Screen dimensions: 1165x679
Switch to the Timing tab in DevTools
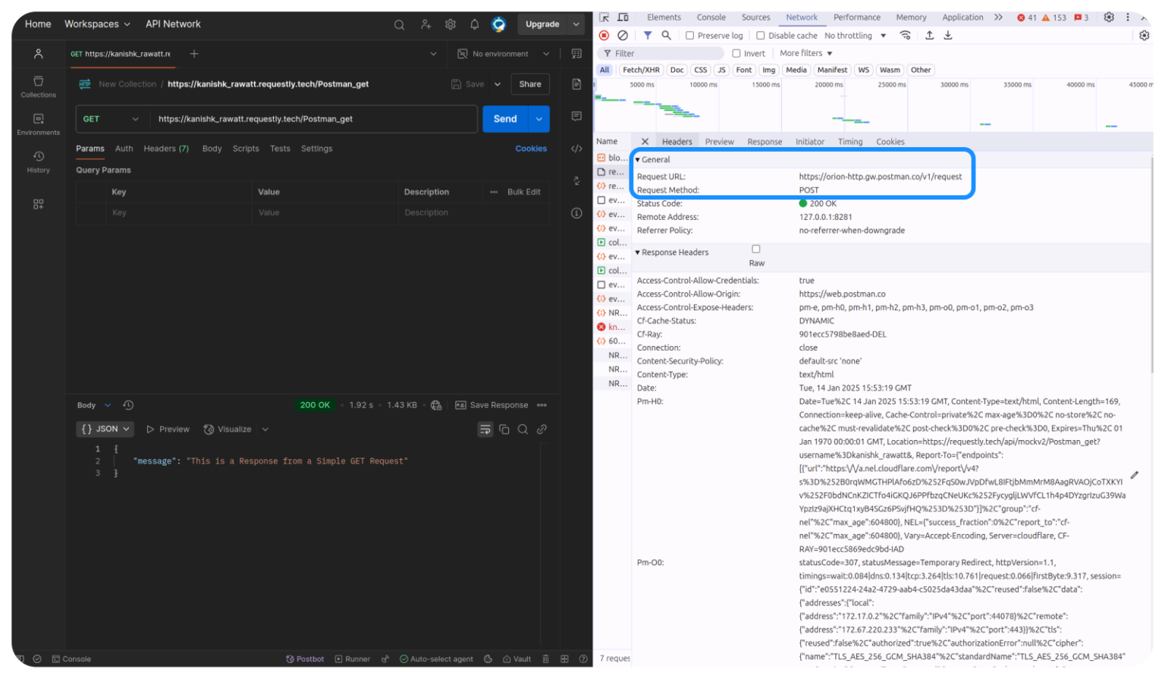tap(849, 141)
